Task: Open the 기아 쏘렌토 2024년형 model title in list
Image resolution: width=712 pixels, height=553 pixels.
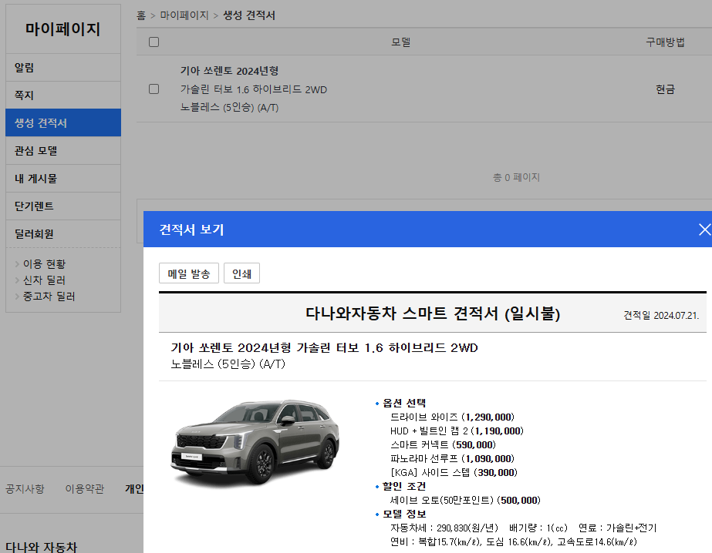Action: (x=229, y=71)
